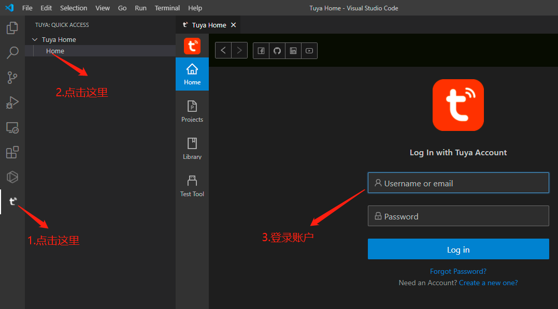Click the VS Code logo icon

(x=10, y=7)
